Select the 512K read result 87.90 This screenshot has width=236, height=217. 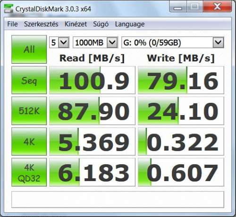click(92, 111)
